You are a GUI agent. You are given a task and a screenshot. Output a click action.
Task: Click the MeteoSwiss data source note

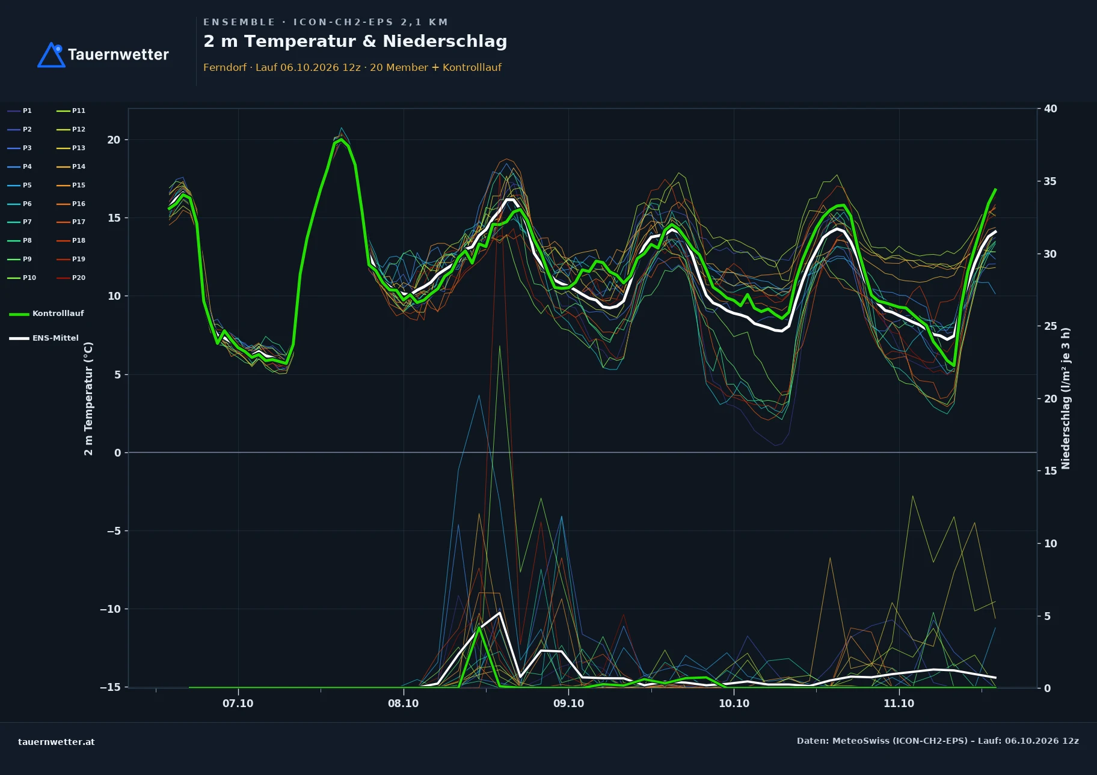coord(938,741)
